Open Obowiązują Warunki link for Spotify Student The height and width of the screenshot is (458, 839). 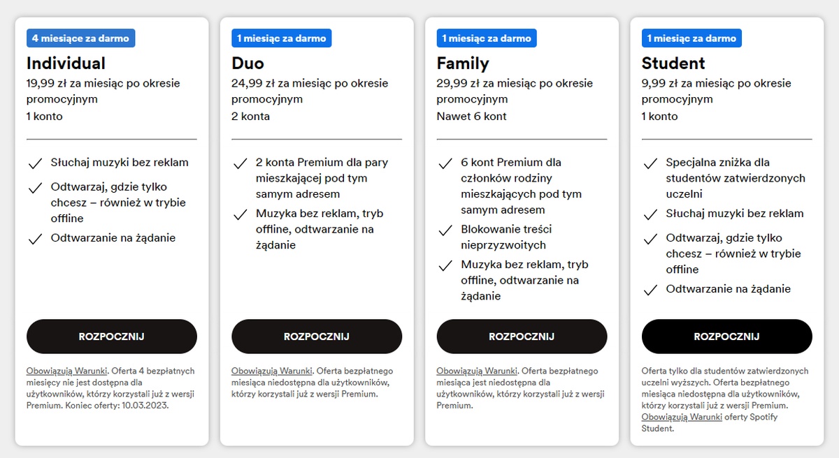682,417
